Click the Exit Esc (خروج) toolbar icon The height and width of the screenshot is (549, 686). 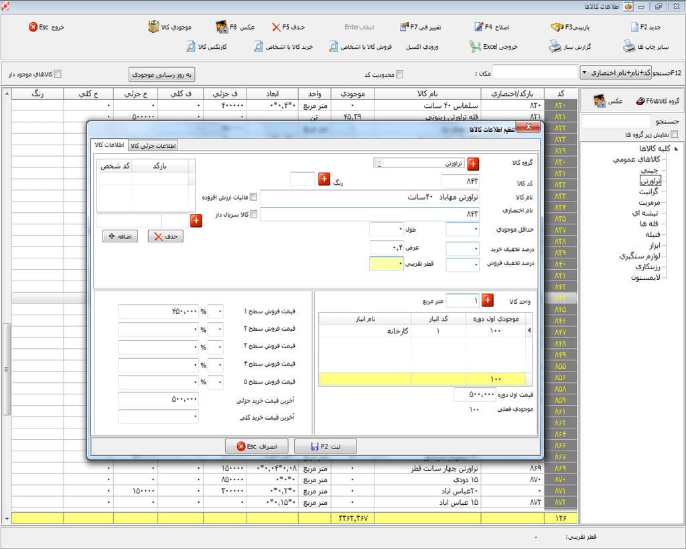click(x=33, y=27)
